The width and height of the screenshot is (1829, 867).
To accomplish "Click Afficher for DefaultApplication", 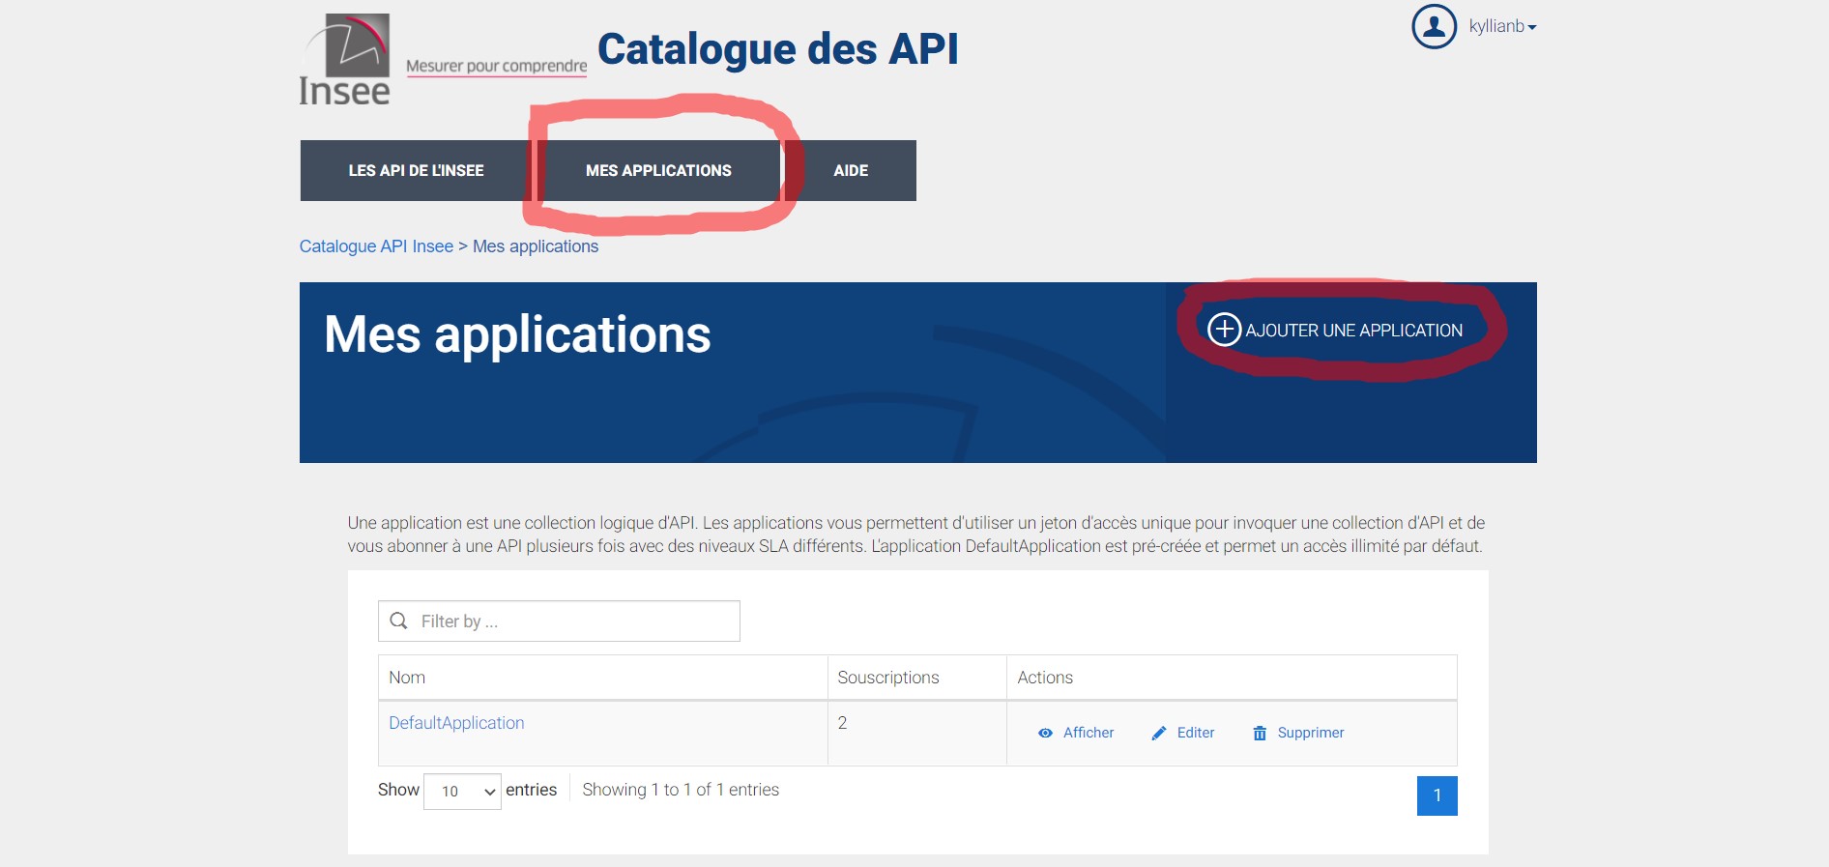I will pos(1089,733).
